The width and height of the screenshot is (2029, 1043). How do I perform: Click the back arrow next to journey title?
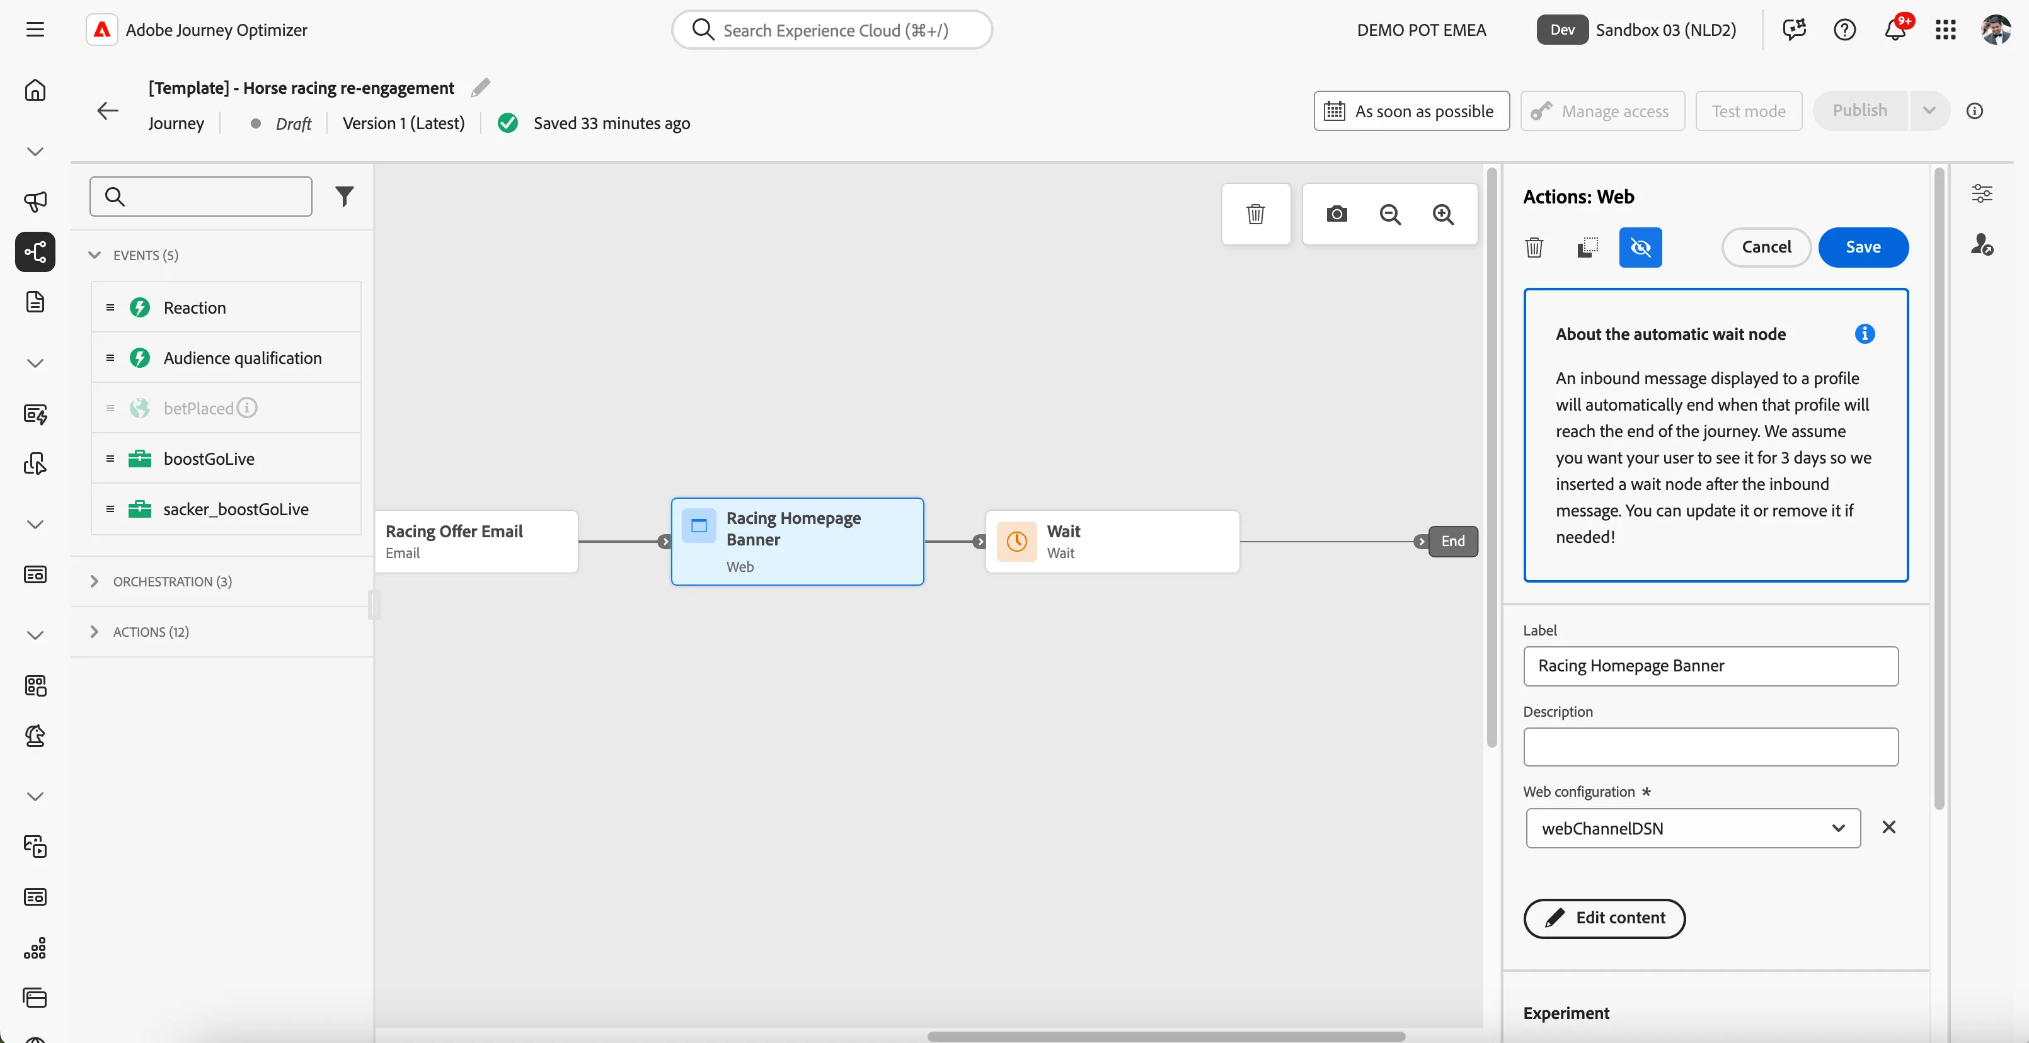tap(107, 111)
